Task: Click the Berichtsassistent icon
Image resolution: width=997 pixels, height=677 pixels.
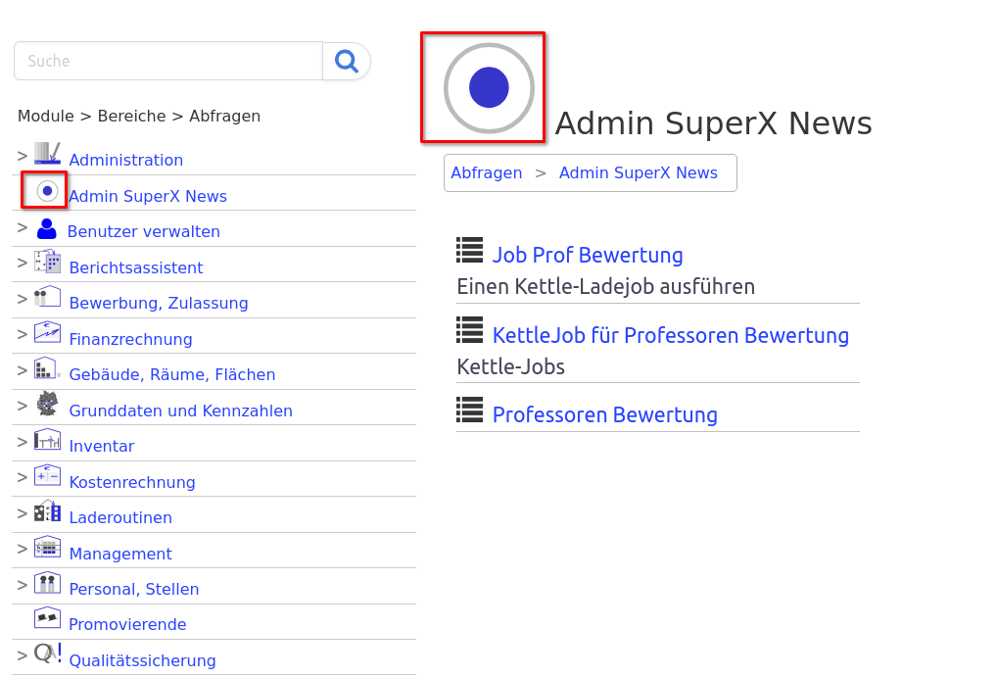Action: click(47, 262)
